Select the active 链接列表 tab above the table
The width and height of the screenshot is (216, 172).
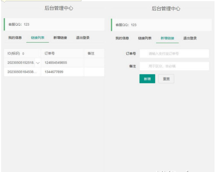[x=38, y=38]
